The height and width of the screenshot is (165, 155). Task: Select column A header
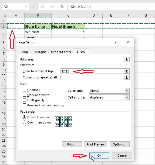pos(16,15)
